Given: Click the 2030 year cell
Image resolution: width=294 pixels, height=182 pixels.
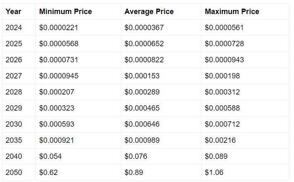Looking at the screenshot, I should pos(14,124).
